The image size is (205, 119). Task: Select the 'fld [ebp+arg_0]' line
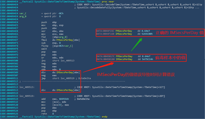coord(54,37)
